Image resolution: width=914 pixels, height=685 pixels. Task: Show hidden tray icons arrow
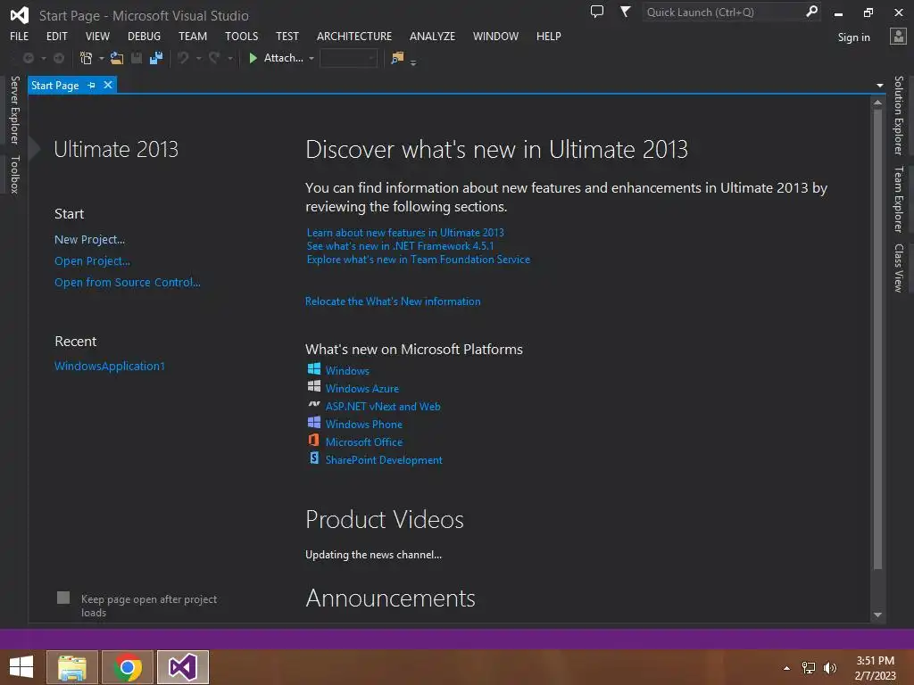click(787, 668)
